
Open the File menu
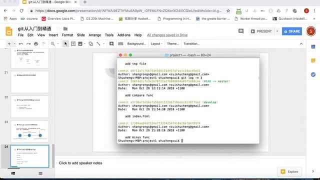pyautogui.click(x=20, y=35)
